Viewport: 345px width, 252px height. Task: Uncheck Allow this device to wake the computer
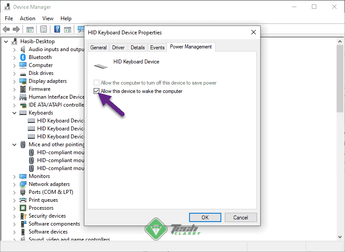coord(96,91)
